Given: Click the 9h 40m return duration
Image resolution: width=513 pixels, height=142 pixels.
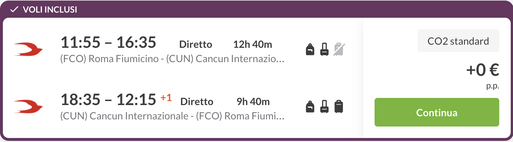Looking at the screenshot, I should pos(253,102).
